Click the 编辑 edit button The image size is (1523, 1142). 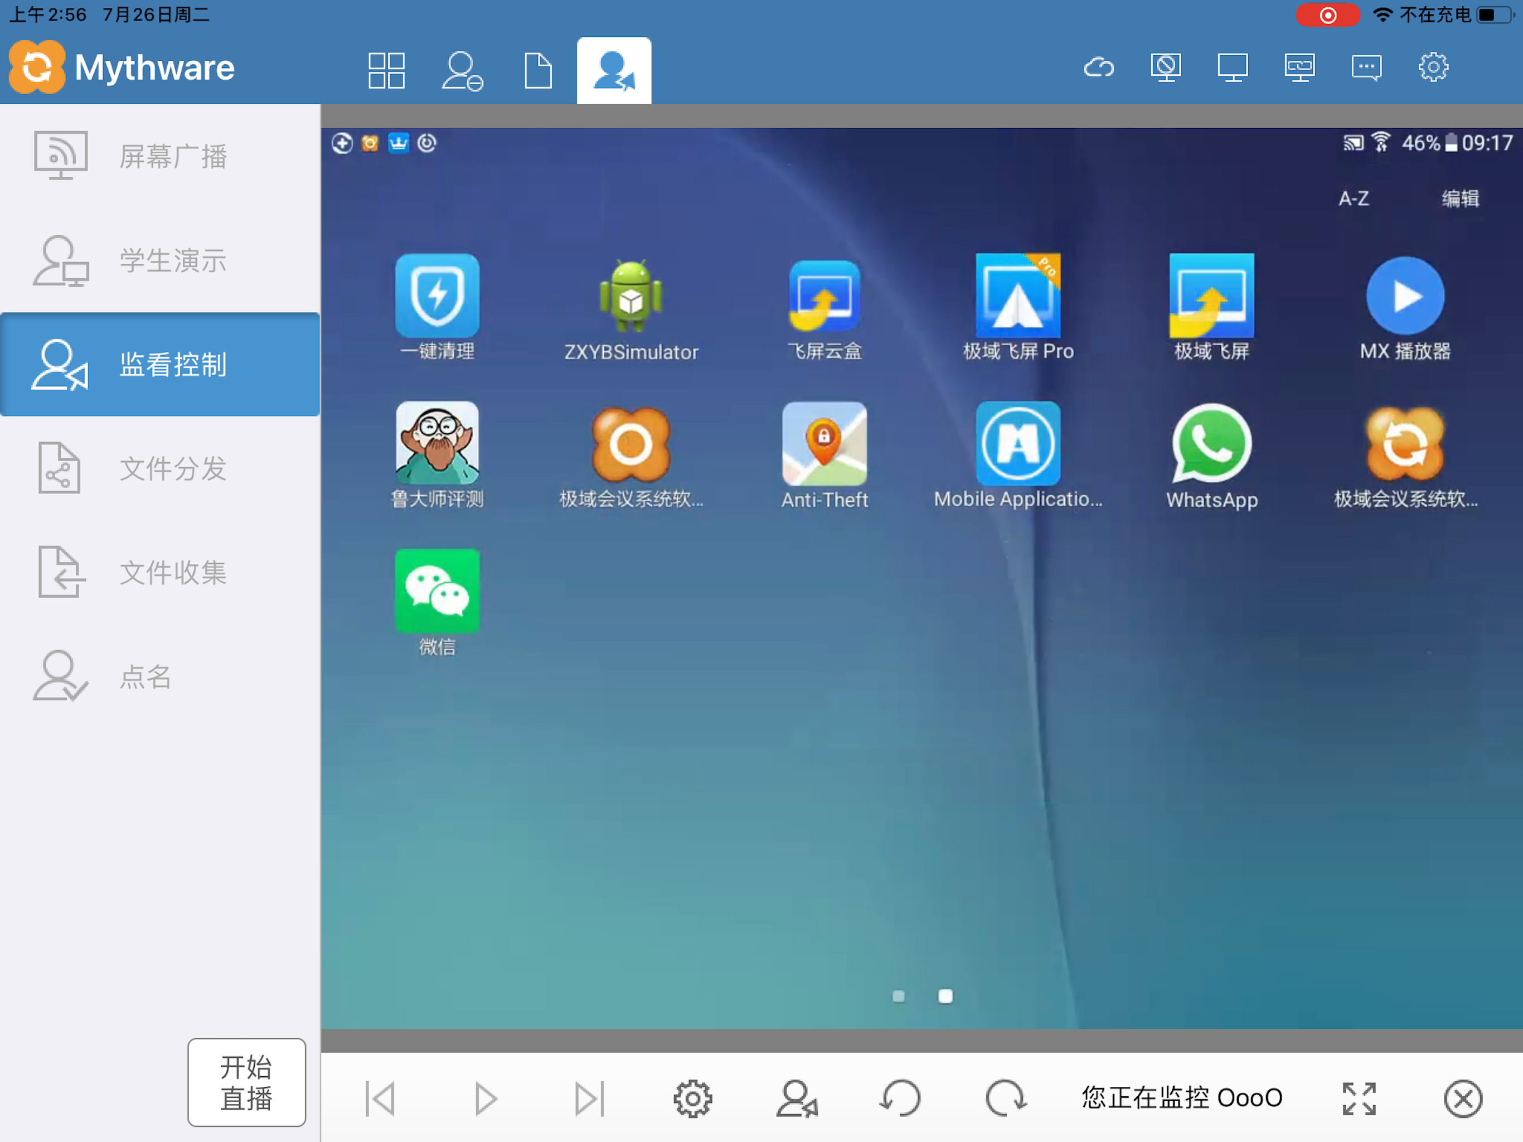[x=1461, y=199]
